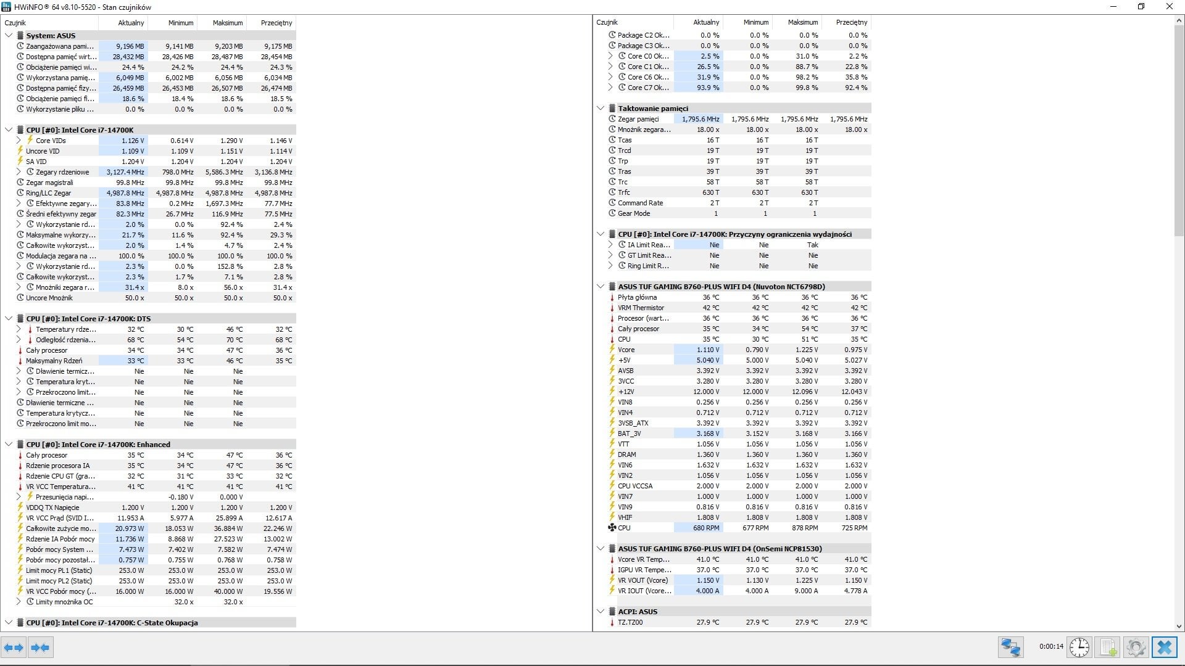Click the lightning icon beside +12V
This screenshot has height=666, width=1185.
(x=612, y=392)
